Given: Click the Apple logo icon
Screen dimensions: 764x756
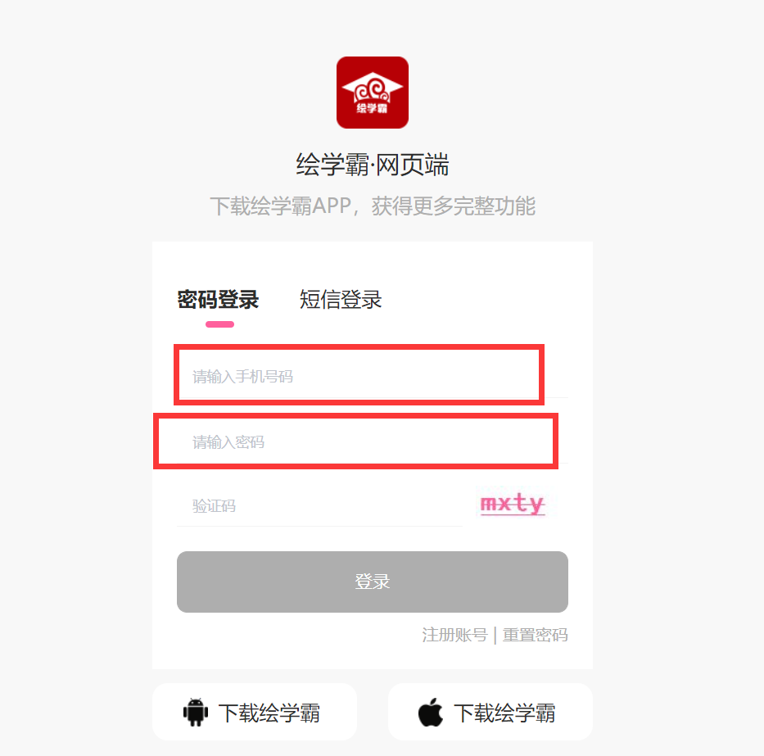Looking at the screenshot, I should coord(431,712).
